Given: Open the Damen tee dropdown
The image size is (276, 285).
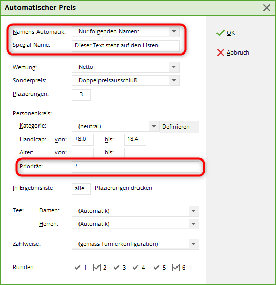Looking at the screenshot, I should tap(135, 211).
